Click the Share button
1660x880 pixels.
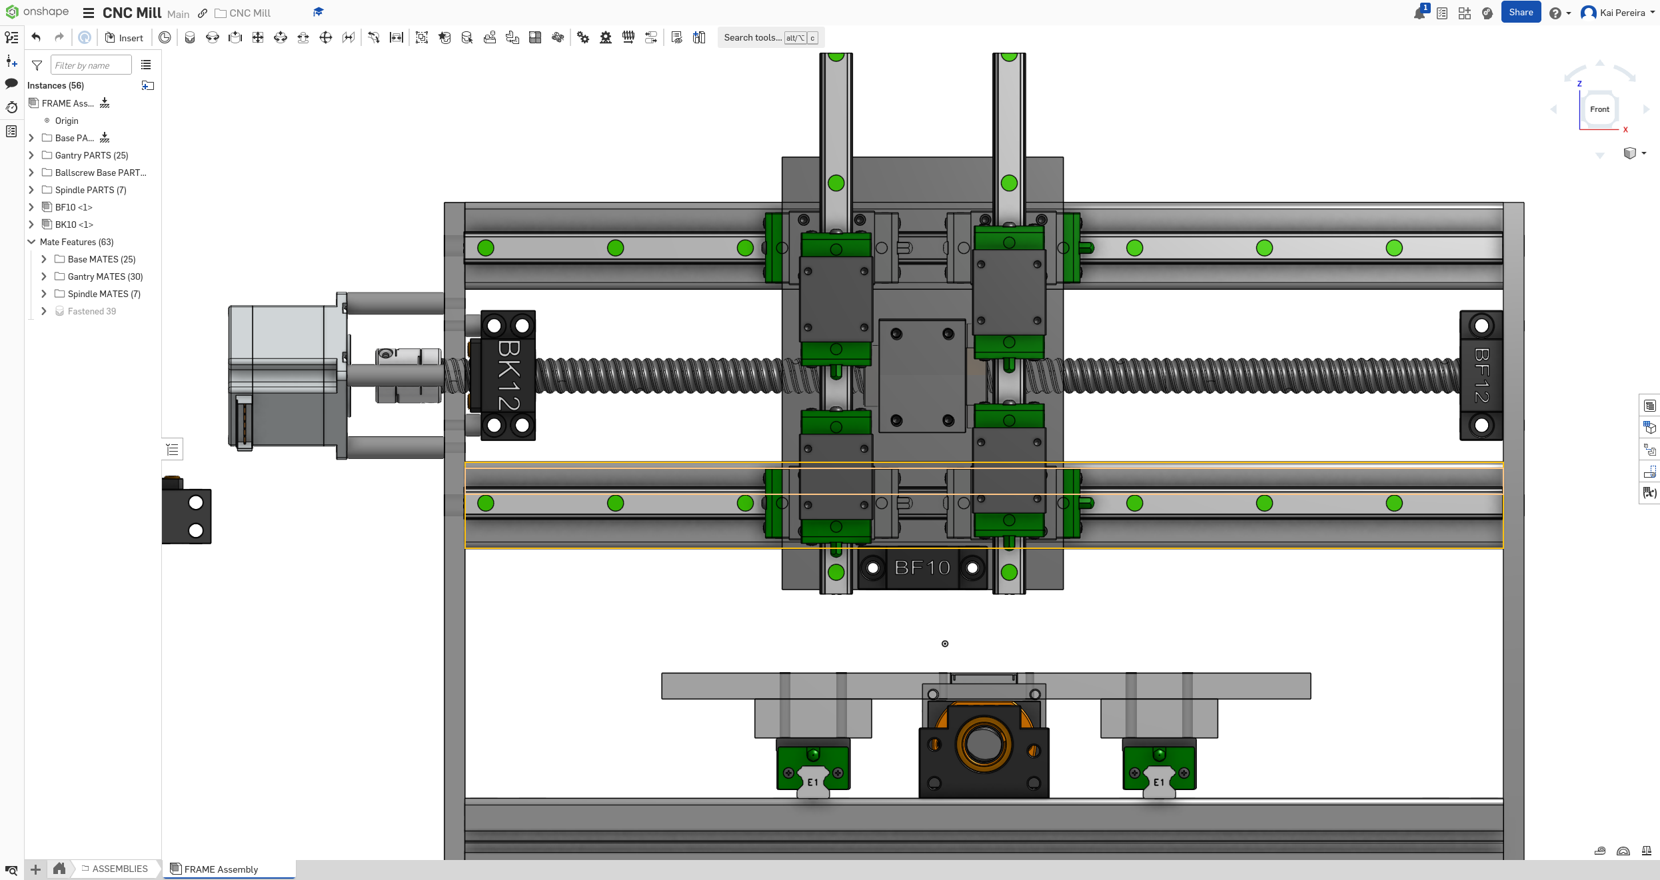coord(1520,13)
